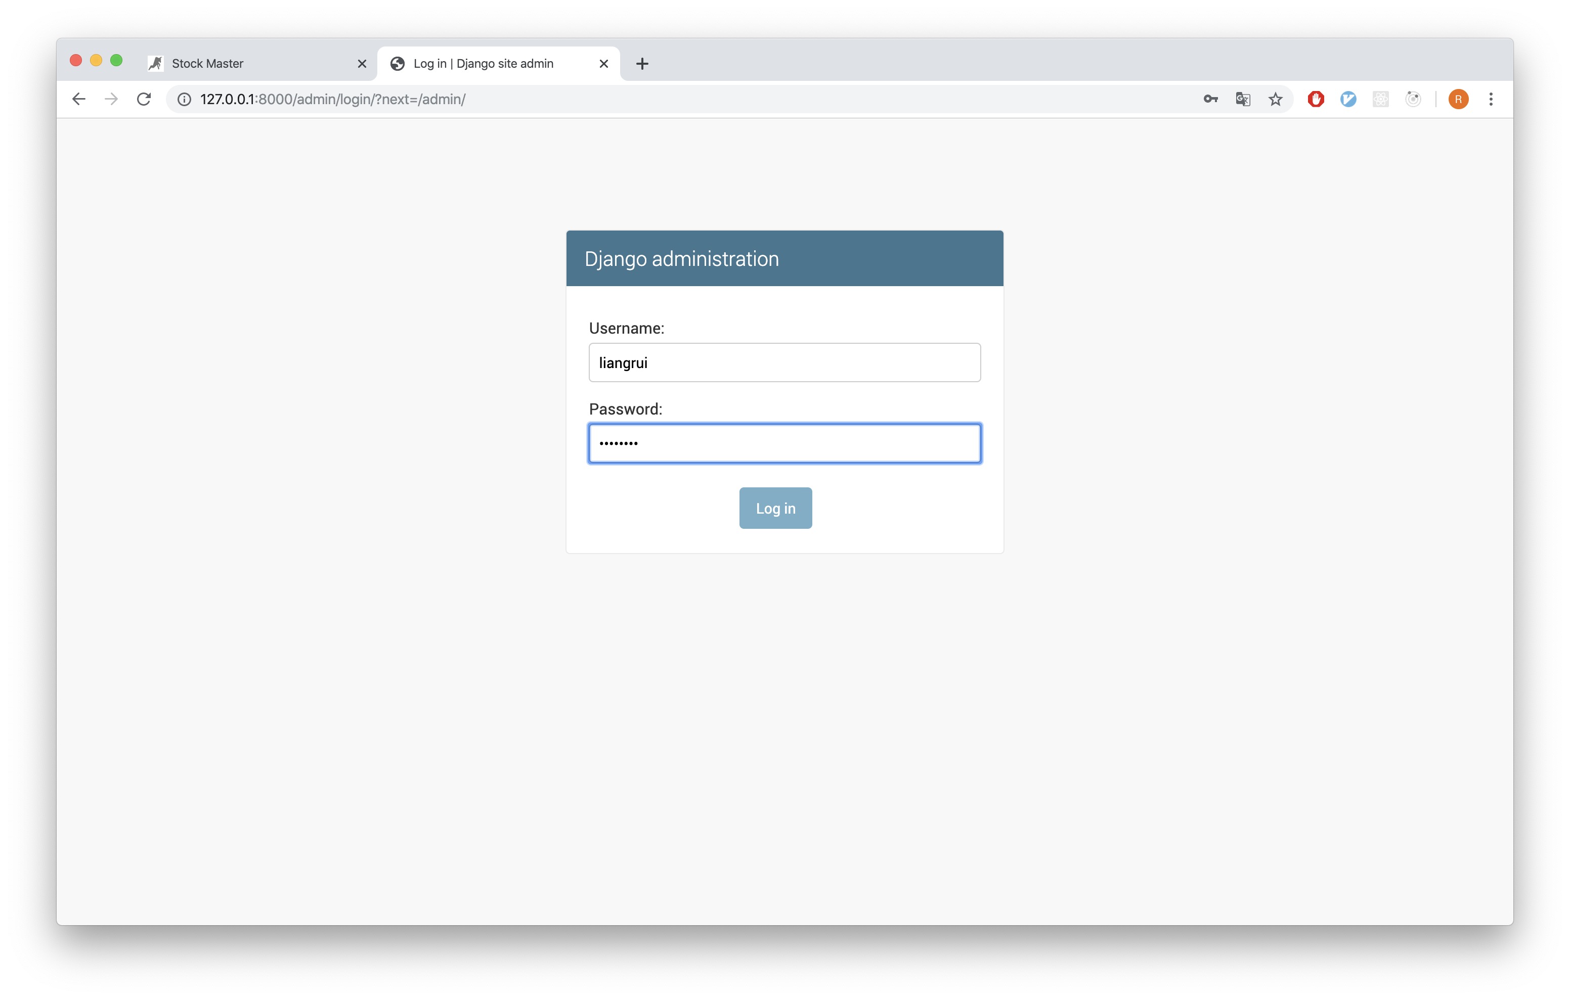Go back using the browser back arrow
Image resolution: width=1570 pixels, height=1000 pixels.
tap(79, 99)
